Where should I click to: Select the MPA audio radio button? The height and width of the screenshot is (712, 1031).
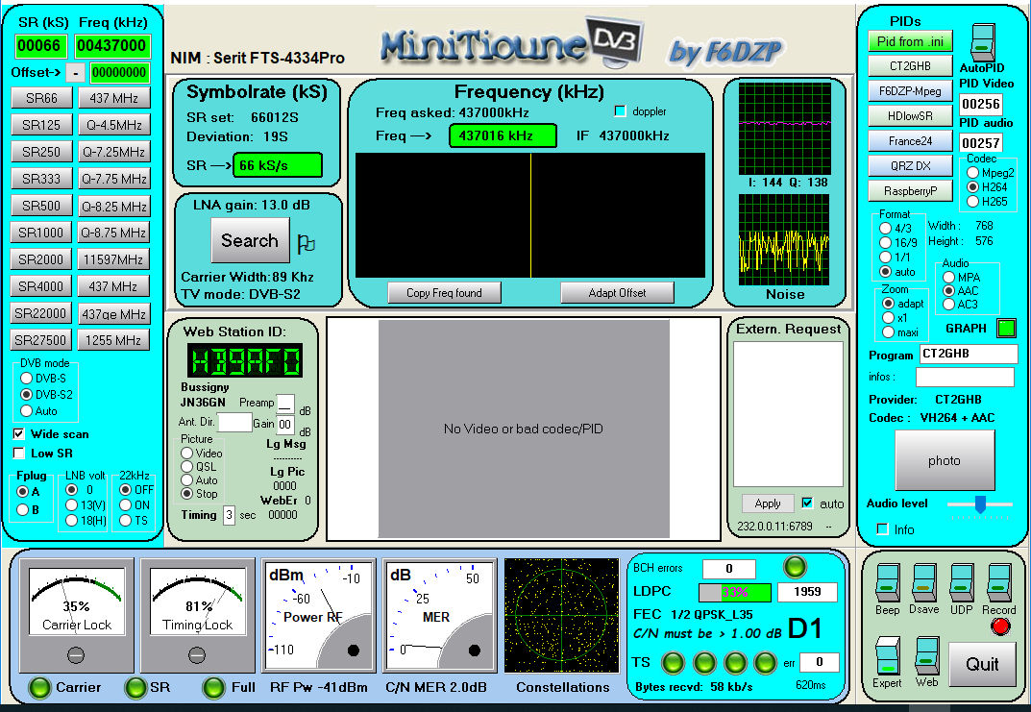click(x=948, y=278)
